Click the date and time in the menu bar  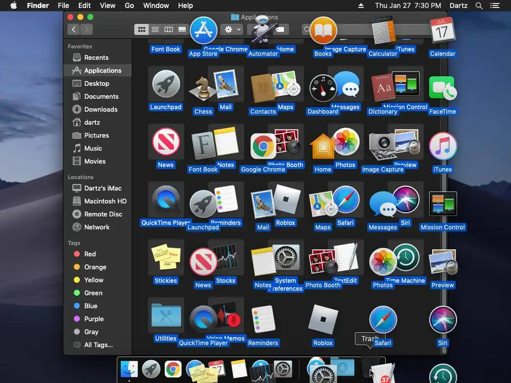(x=408, y=5)
